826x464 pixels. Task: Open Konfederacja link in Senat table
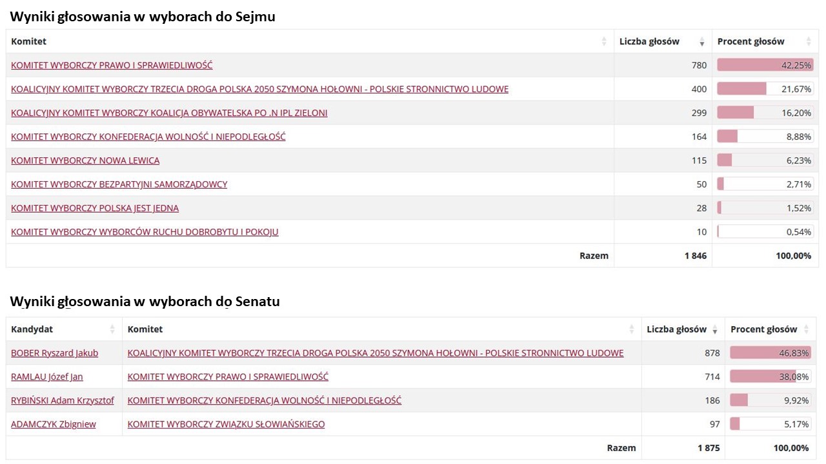click(x=265, y=401)
